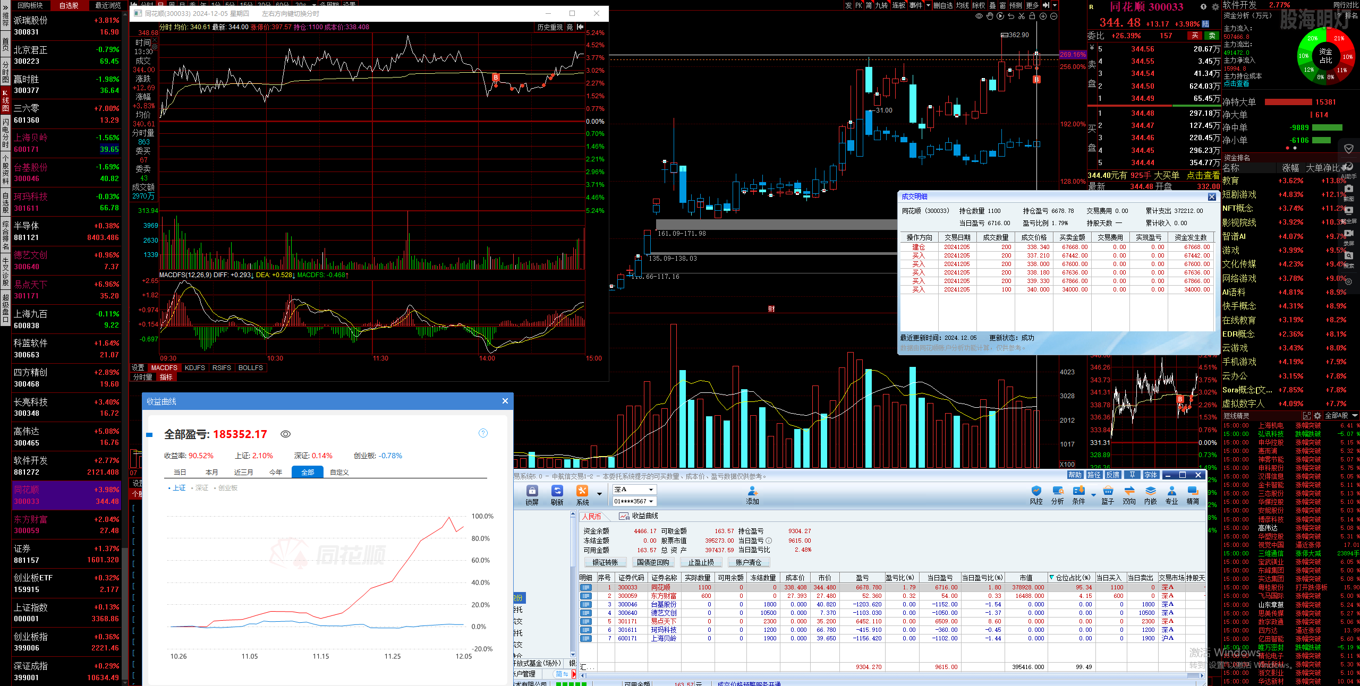The height and width of the screenshot is (686, 1360).
Task: Click the 国债逆回购 button
Action: 653,563
